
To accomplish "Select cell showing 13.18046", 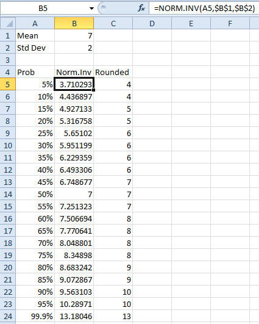I will pyautogui.click(x=74, y=316).
